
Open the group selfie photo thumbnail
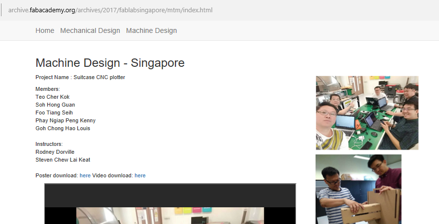(367, 113)
